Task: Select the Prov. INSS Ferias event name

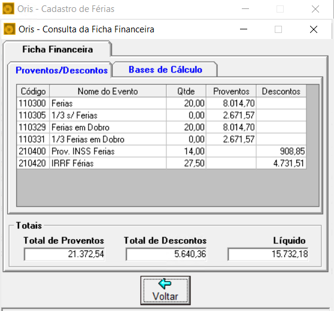Action: tap(108, 151)
